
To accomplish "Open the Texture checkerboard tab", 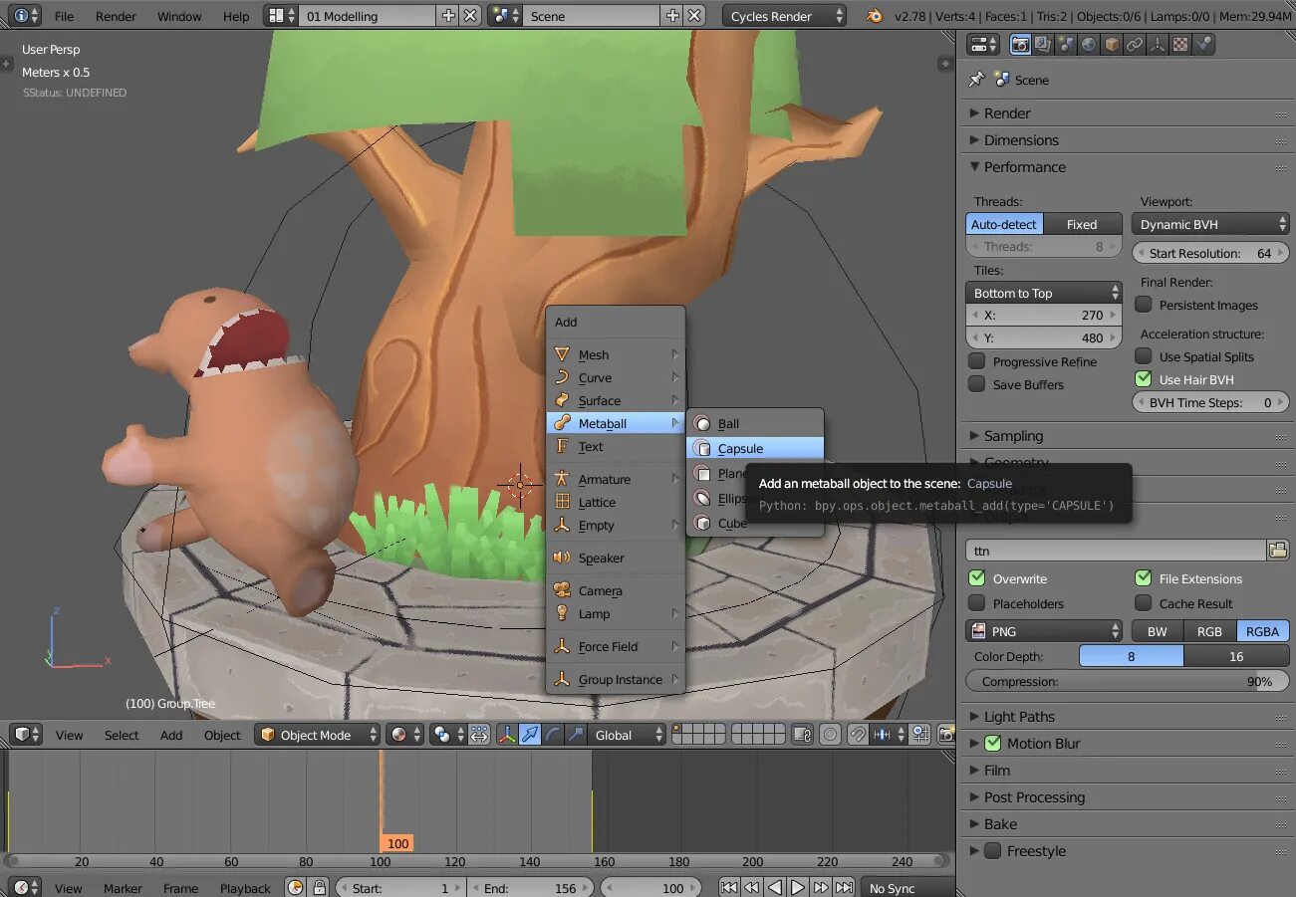I will pos(1180,44).
